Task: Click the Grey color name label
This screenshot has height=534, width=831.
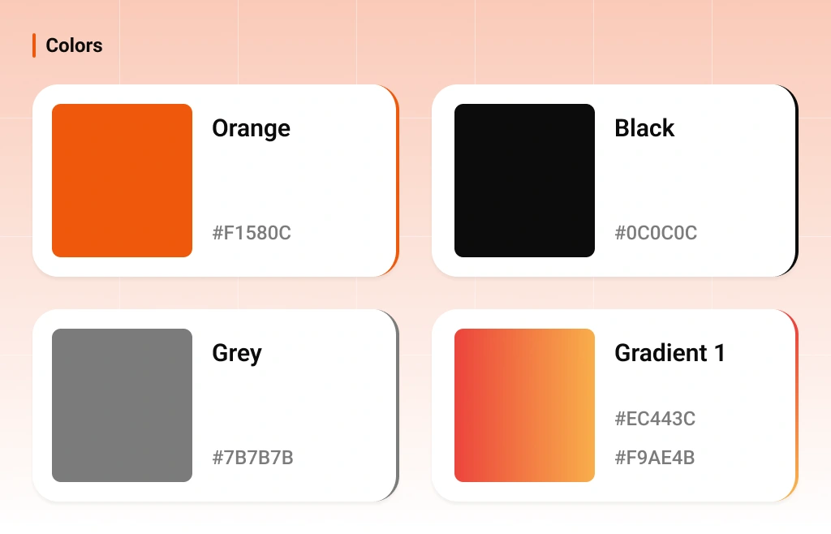Action: pyautogui.click(x=237, y=354)
